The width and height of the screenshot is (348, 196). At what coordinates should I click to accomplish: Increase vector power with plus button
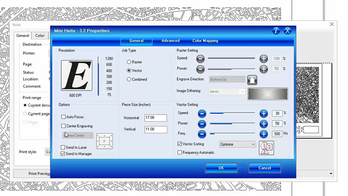point(263,124)
